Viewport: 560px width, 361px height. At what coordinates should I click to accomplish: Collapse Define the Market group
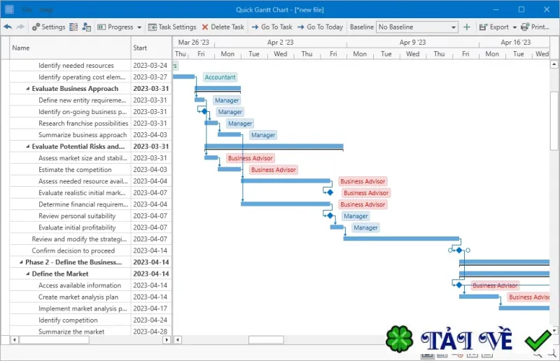point(28,274)
